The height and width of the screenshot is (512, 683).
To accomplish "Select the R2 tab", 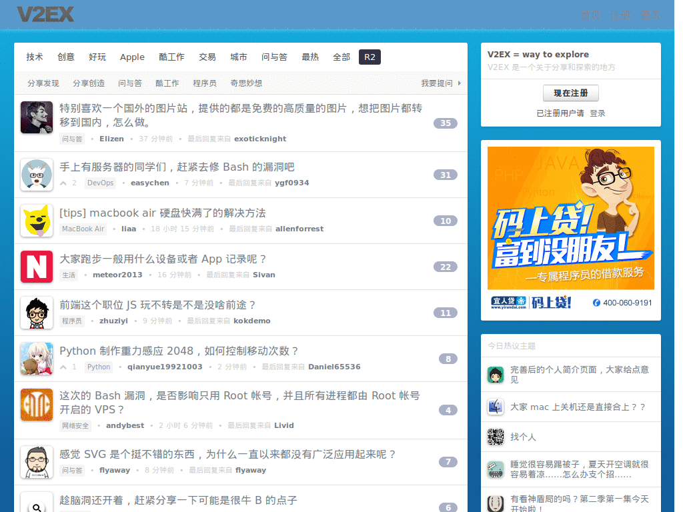I will [x=370, y=57].
